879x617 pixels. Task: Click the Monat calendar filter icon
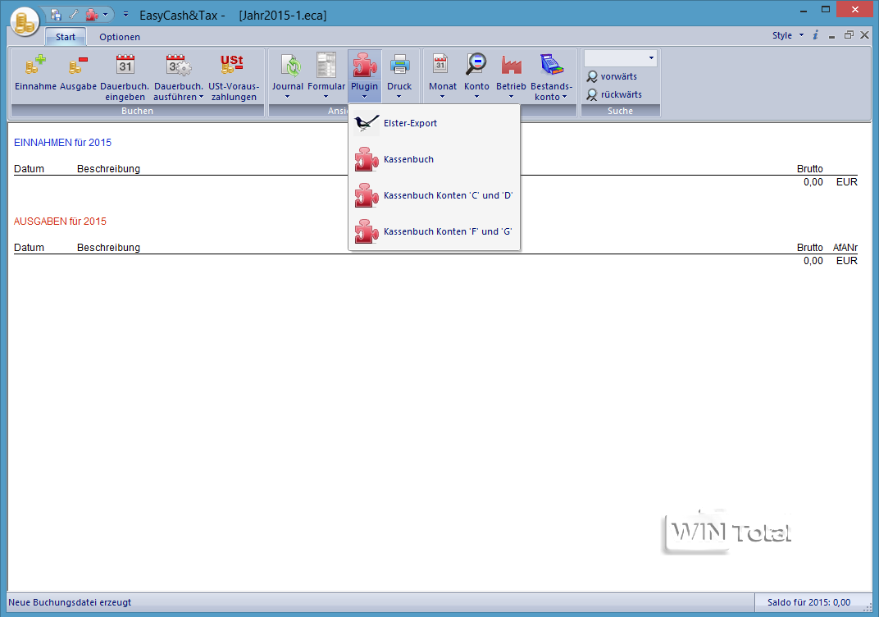(440, 64)
